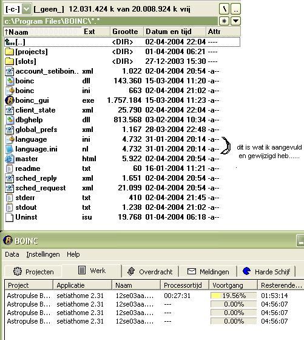Click the 19.56% progress bar

(x=234, y=296)
